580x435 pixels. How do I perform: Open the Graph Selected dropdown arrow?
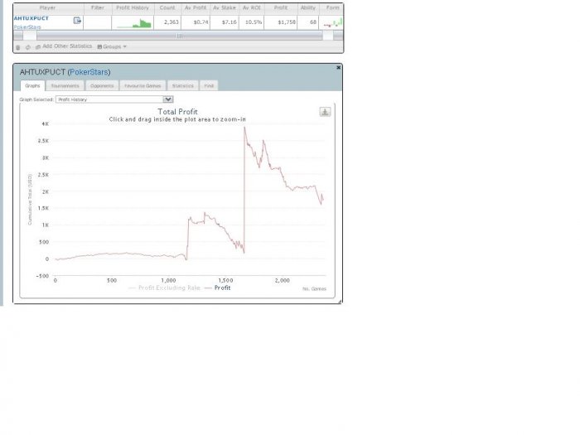pyautogui.click(x=168, y=99)
